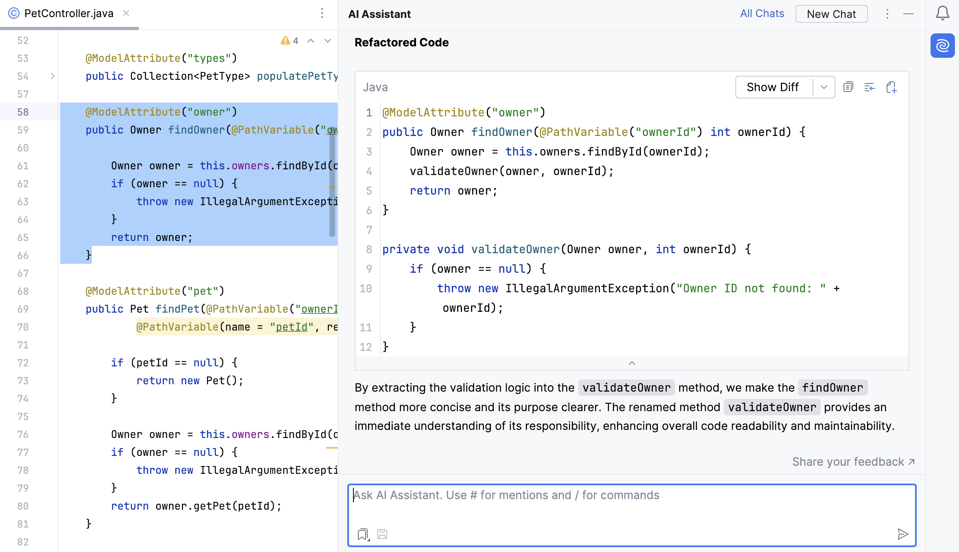The height and width of the screenshot is (552, 959).
Task: Start a New Chat
Action: [831, 13]
